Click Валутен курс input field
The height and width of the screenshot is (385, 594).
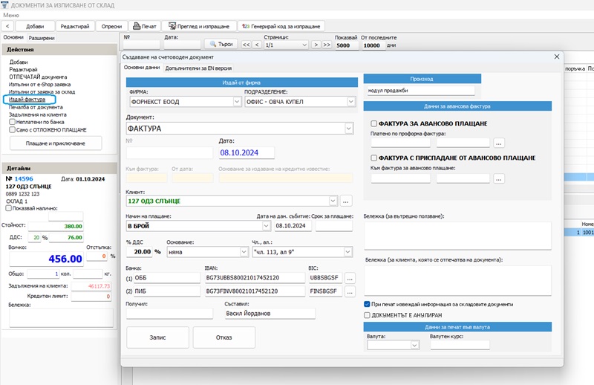click(x=460, y=345)
